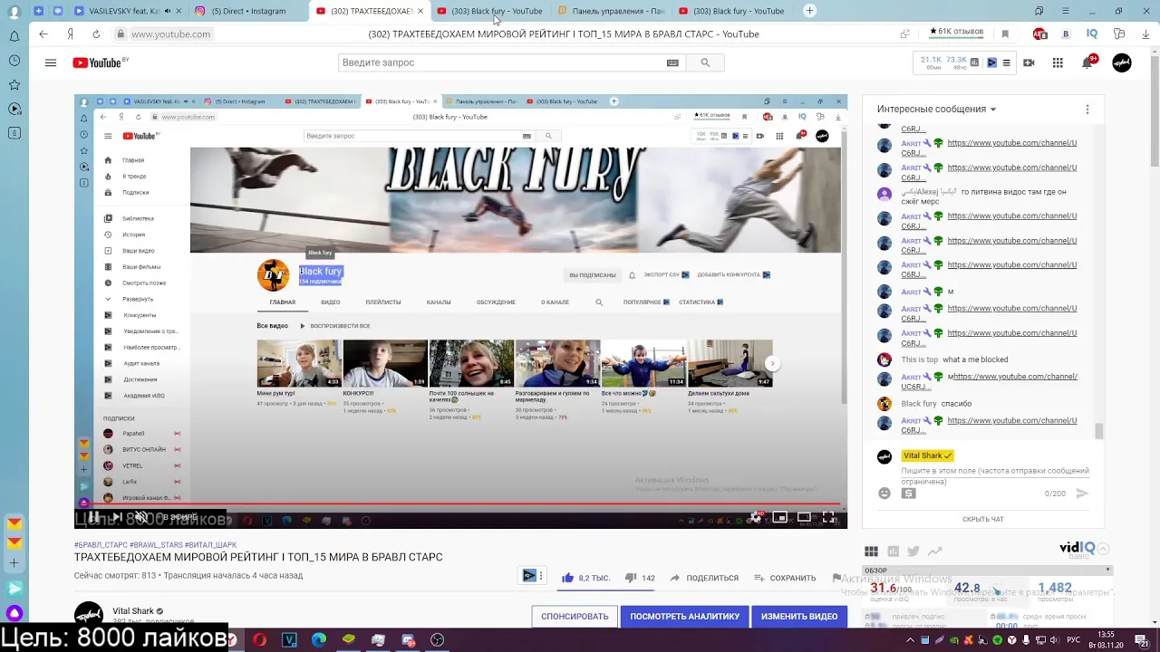Click the AdBlock extension icon
This screenshot has width=1160, height=652.
[1039, 34]
